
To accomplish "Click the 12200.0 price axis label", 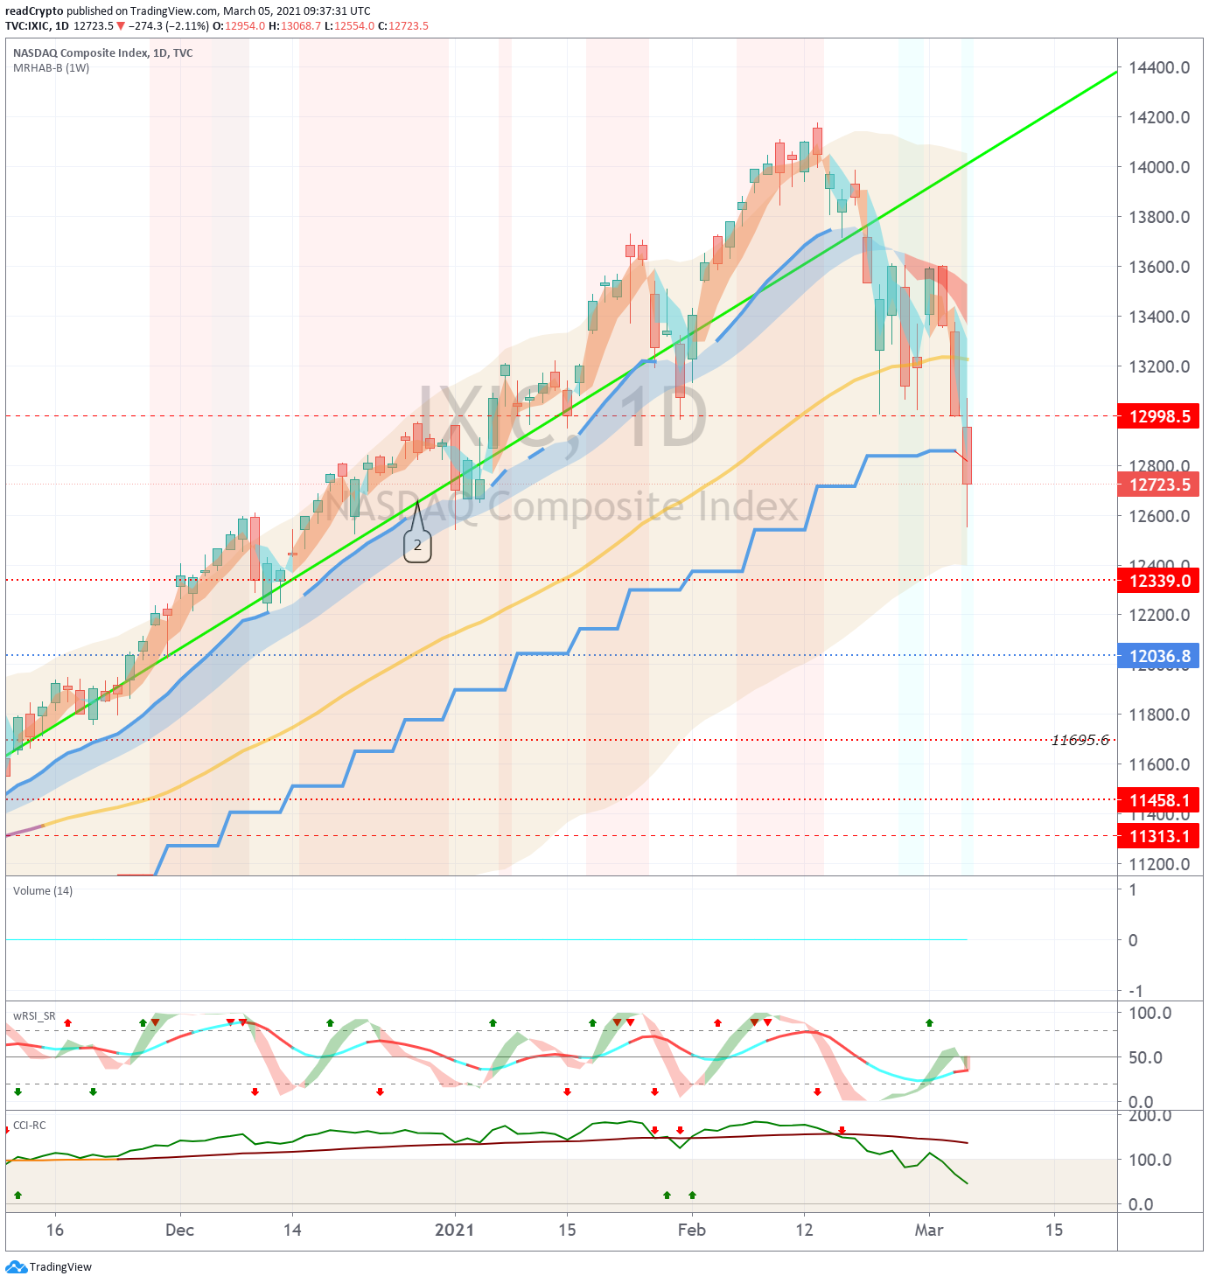I will [1159, 615].
